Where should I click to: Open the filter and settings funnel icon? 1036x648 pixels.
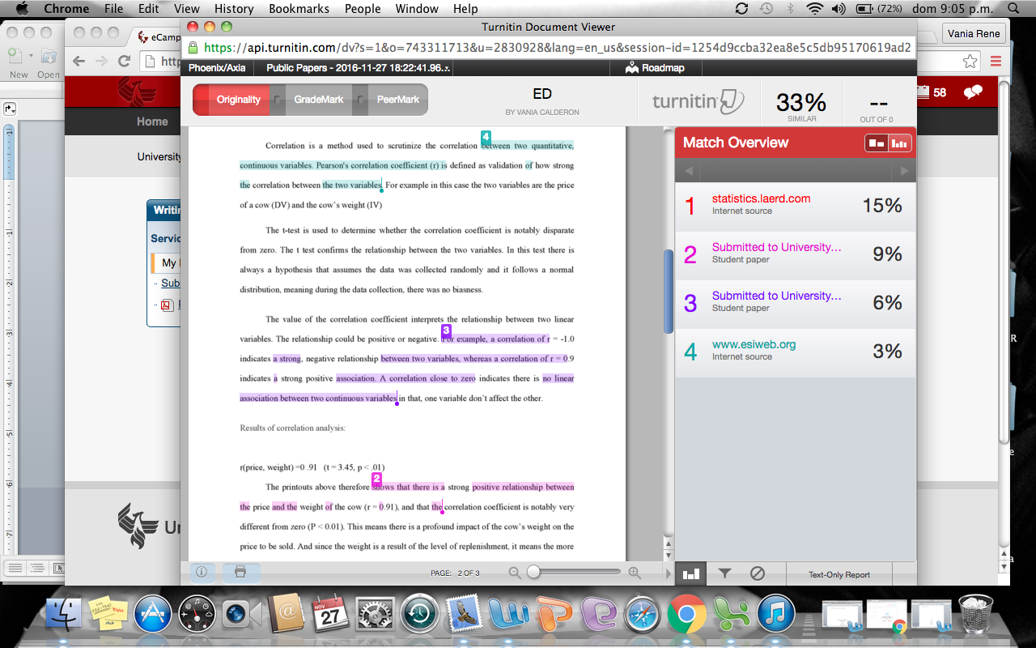[x=724, y=573]
